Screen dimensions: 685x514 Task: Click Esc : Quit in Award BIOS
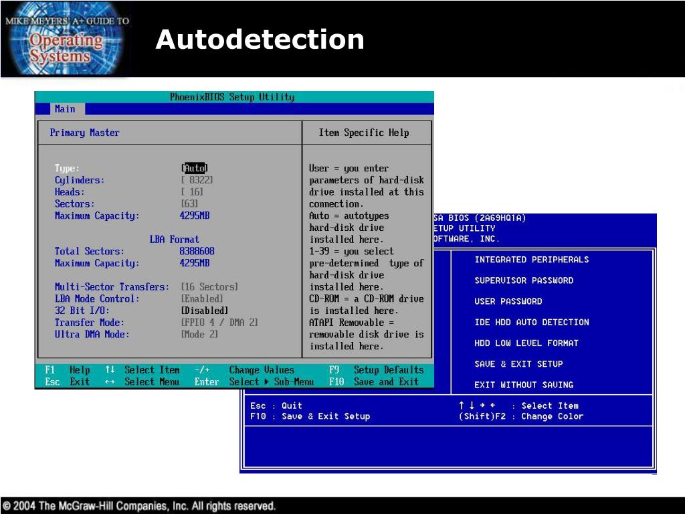click(276, 406)
